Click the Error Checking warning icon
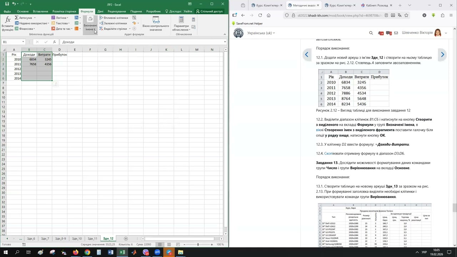 134,23
